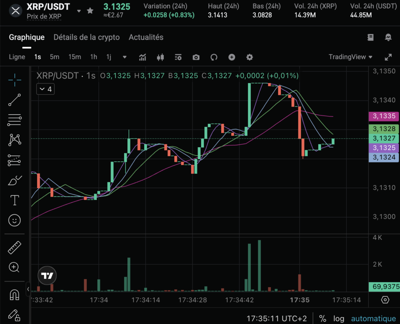Screen dimensions: 400x324
Task: Toggle logarithmic scale with the log button
Action: 338,318
